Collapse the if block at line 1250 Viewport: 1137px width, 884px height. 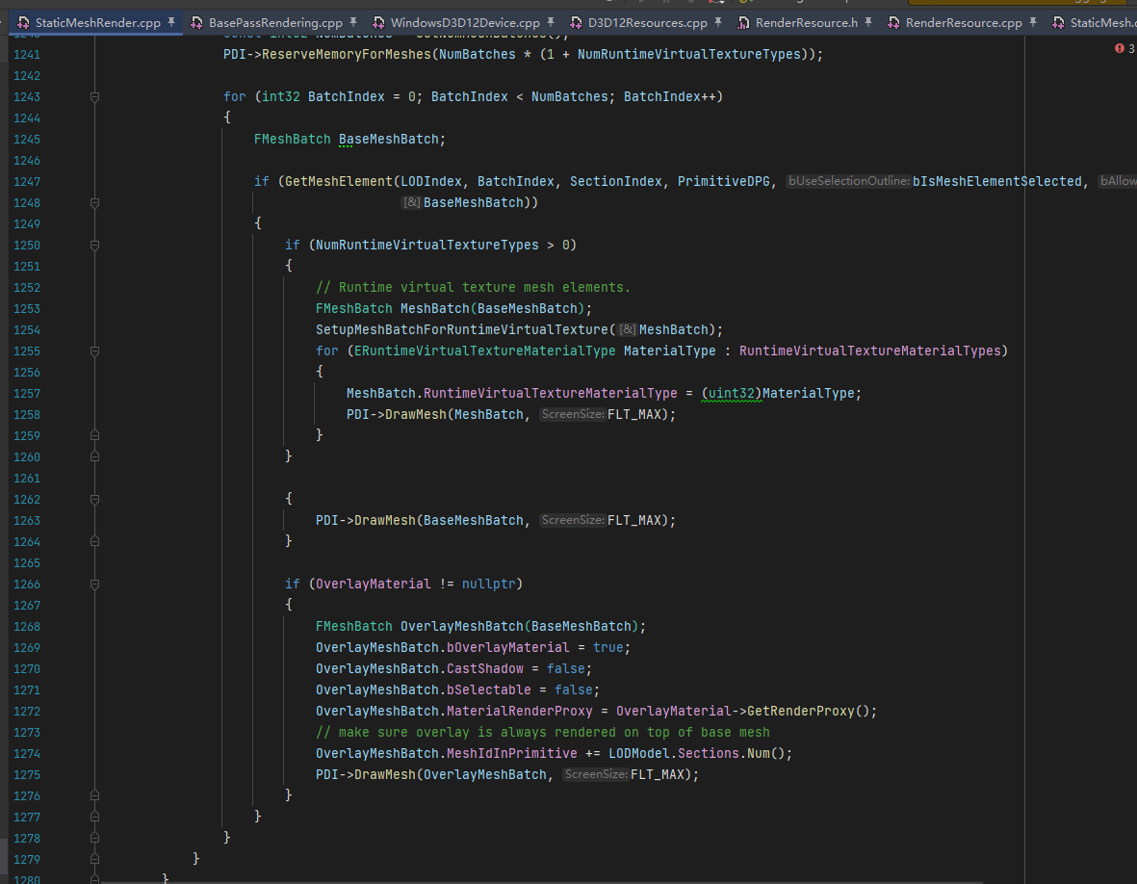[x=94, y=246]
